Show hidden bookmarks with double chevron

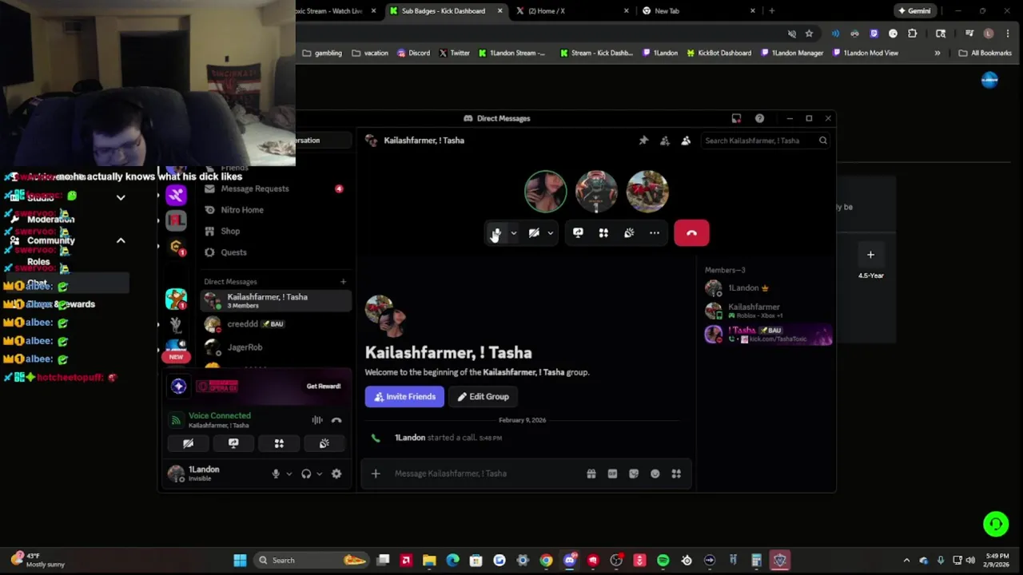tap(937, 54)
